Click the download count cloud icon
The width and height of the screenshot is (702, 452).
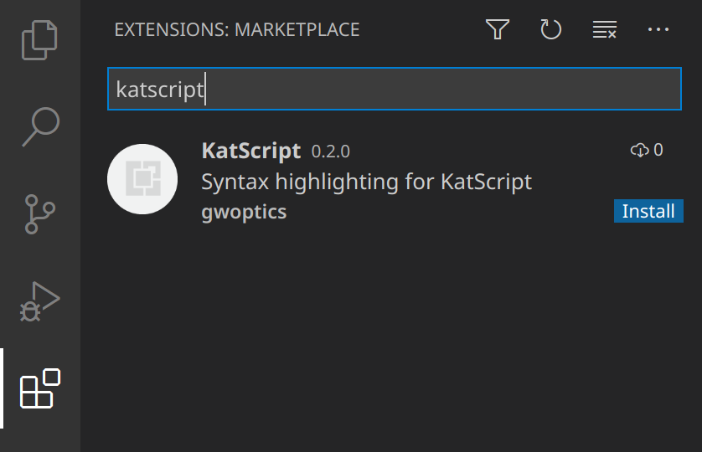(x=639, y=150)
